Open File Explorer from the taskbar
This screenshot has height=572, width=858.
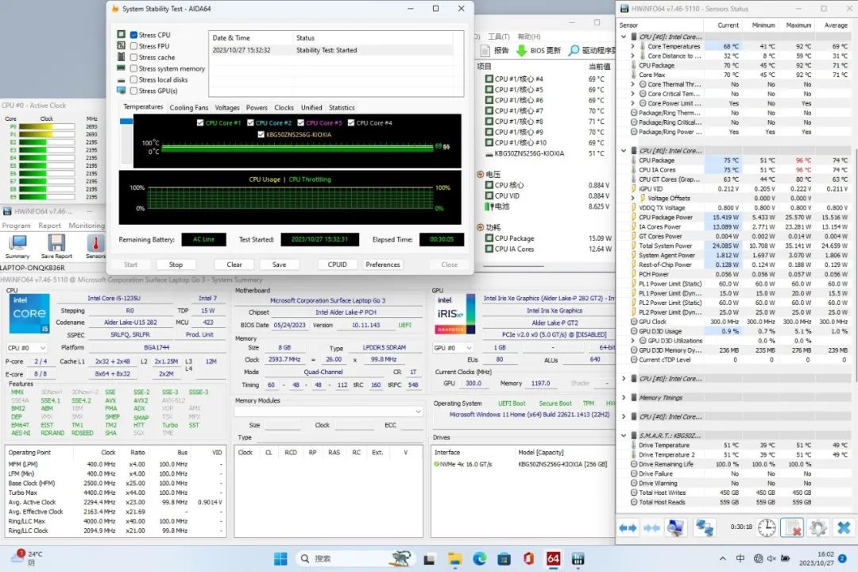point(454,558)
